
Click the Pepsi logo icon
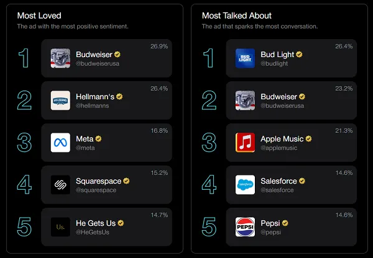coord(245,227)
